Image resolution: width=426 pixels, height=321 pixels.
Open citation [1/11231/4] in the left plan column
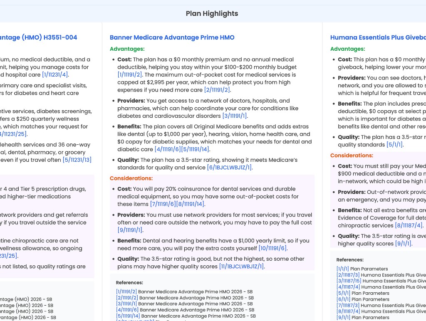point(54,75)
